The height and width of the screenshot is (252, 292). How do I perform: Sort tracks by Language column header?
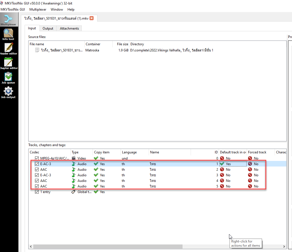point(135,152)
